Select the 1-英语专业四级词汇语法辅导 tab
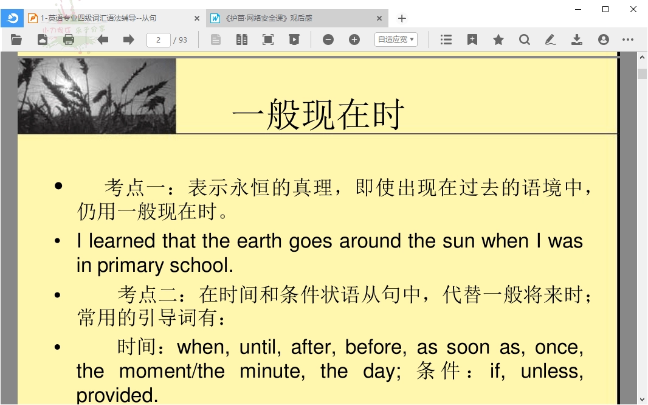Image resolution: width=648 pixels, height=405 pixels. coord(109,18)
